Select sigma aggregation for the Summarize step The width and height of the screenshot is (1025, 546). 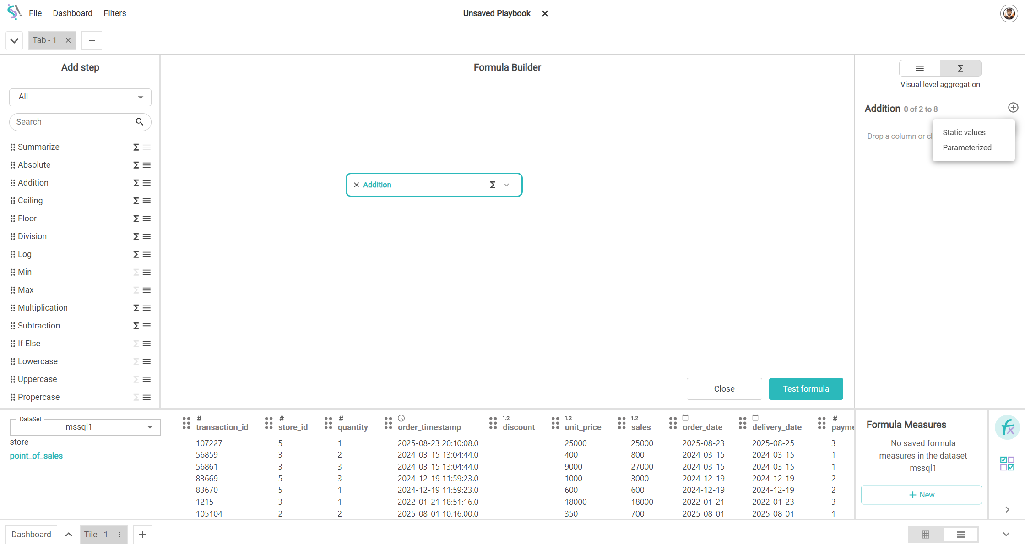(x=136, y=147)
